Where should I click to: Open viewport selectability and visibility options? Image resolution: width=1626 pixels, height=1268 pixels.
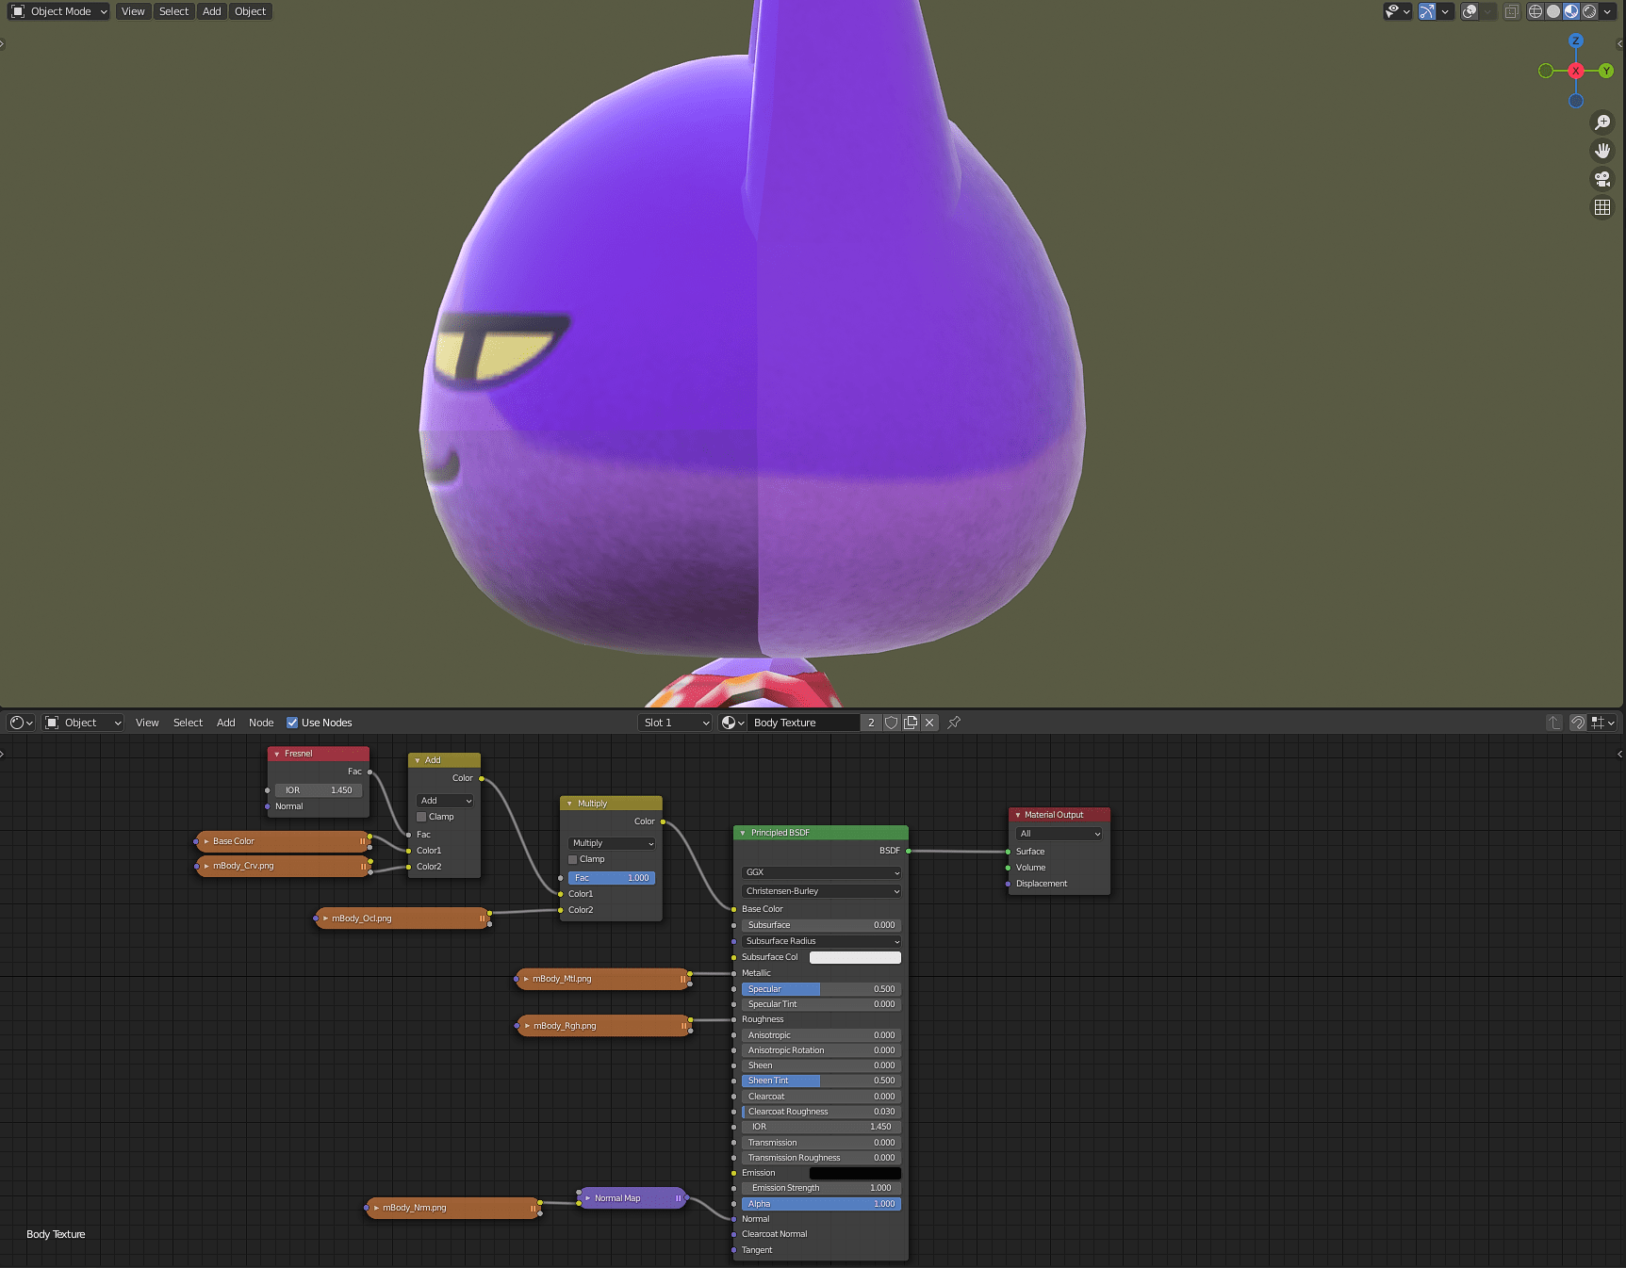pyautogui.click(x=1397, y=11)
